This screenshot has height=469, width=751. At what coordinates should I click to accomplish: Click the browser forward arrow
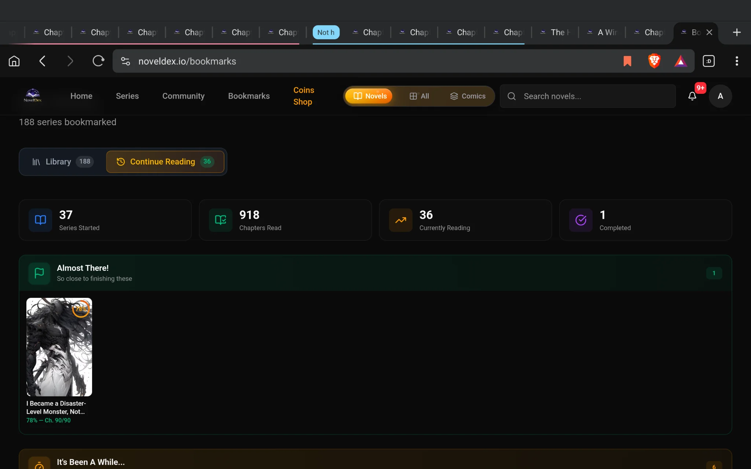pos(70,61)
